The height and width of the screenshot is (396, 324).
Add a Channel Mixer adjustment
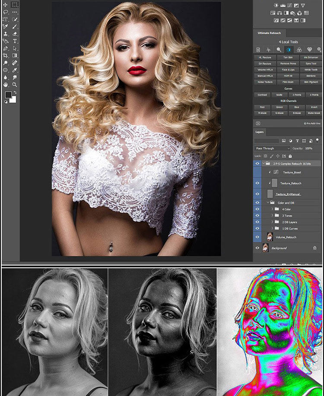(299, 13)
